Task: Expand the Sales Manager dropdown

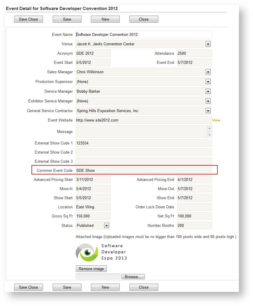Action: [208, 72]
